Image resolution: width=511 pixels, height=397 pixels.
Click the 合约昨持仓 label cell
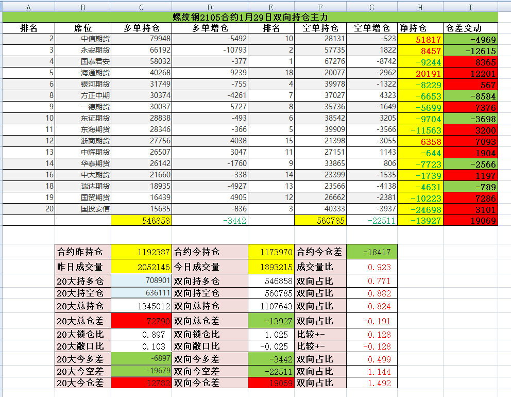pyautogui.click(x=83, y=252)
